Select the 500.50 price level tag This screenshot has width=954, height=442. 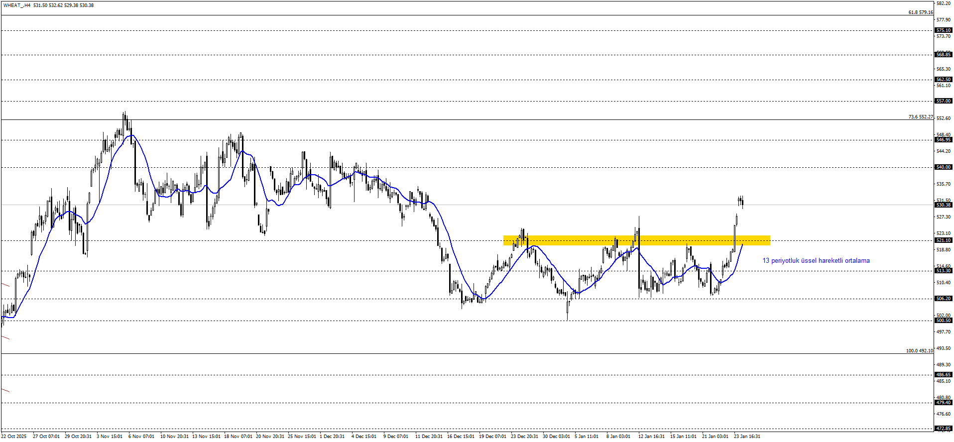click(x=944, y=321)
